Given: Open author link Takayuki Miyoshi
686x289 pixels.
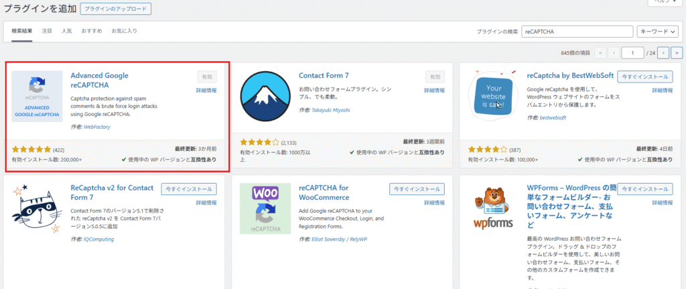Looking at the screenshot, I should tap(331, 110).
